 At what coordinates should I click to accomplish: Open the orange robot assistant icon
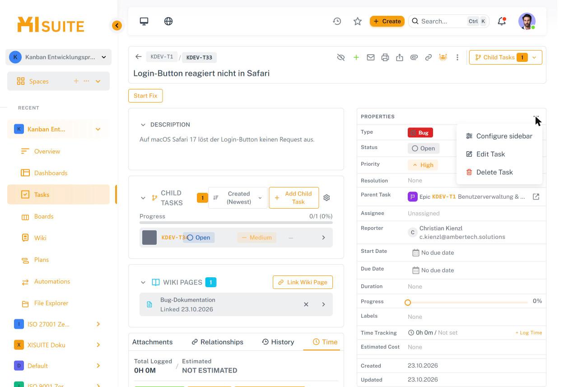(443, 57)
